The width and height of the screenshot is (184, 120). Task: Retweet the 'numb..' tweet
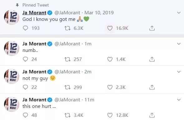point(67,59)
